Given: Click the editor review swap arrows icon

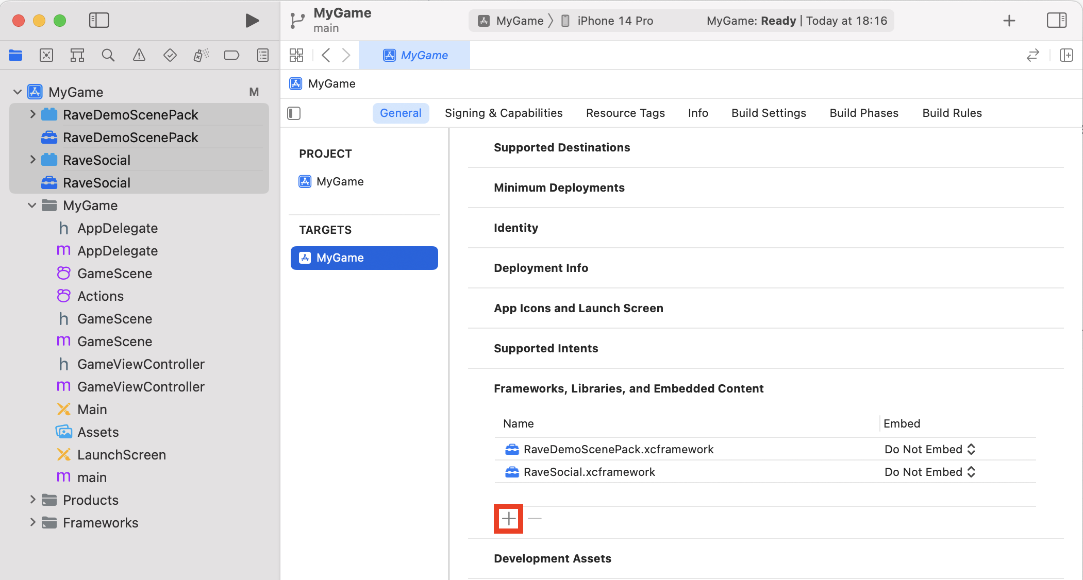Looking at the screenshot, I should 1033,55.
